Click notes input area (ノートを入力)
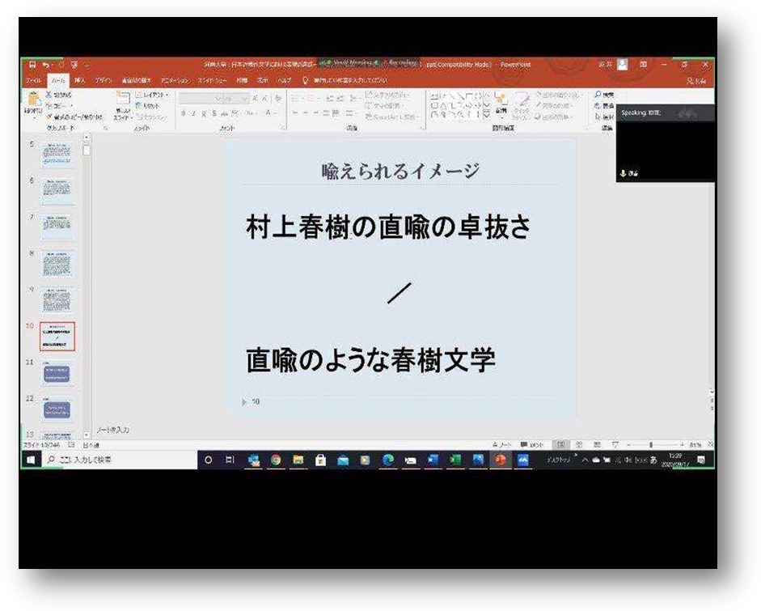 click(x=113, y=430)
